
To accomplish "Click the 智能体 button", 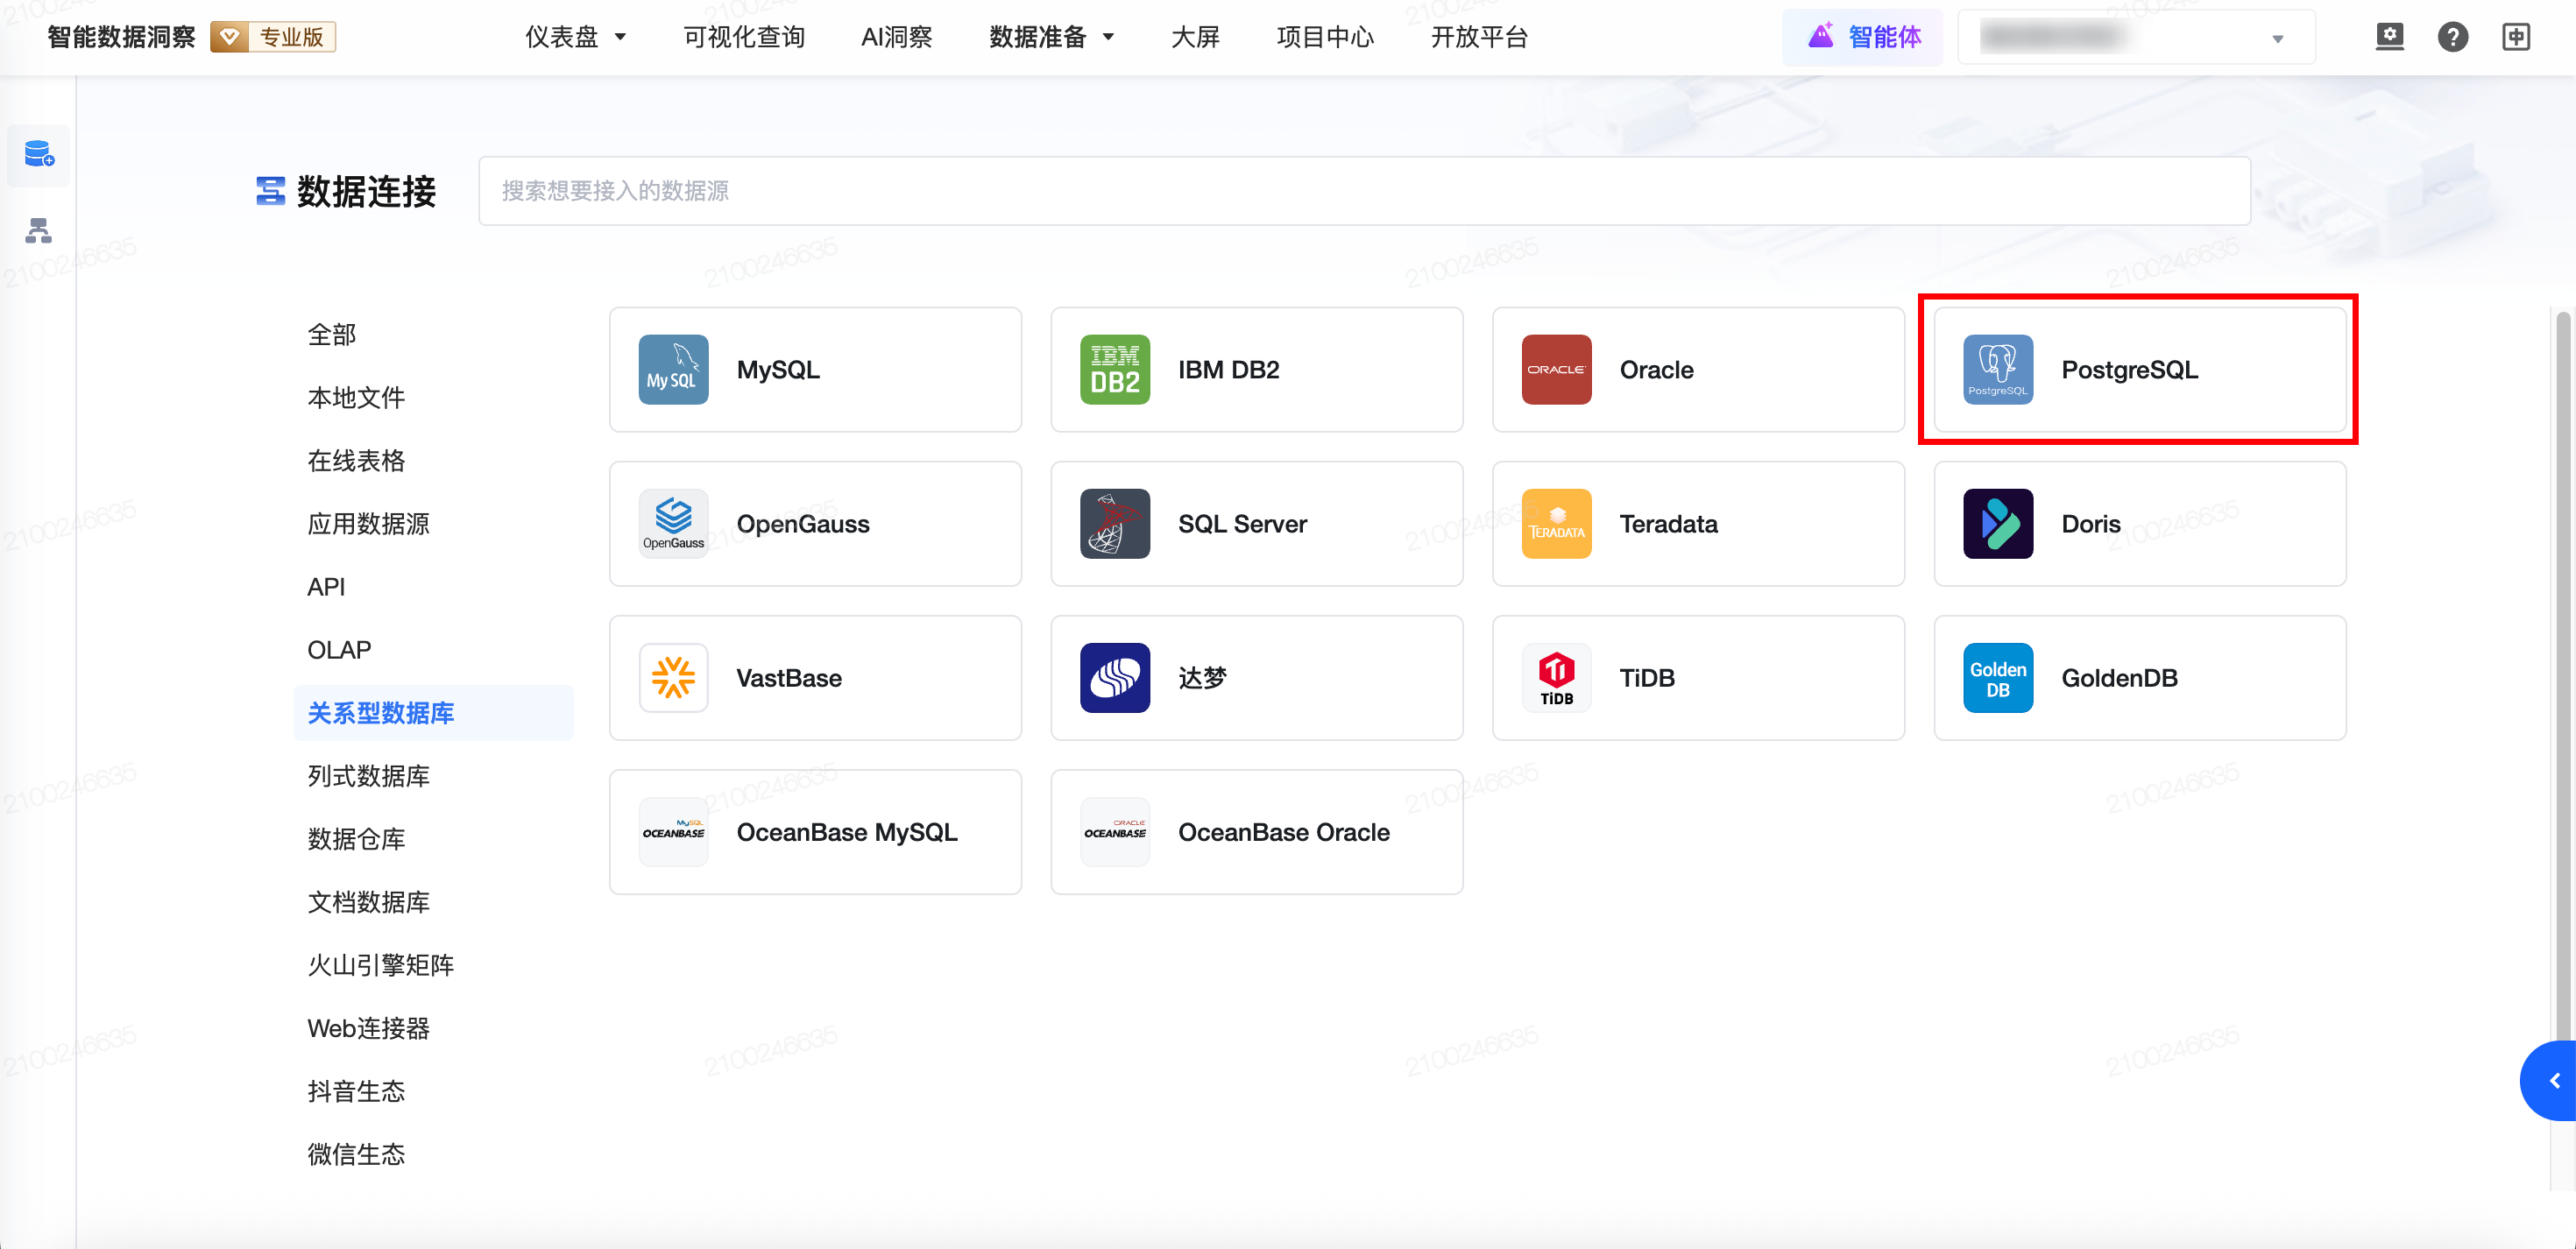I will pyautogui.click(x=1862, y=37).
